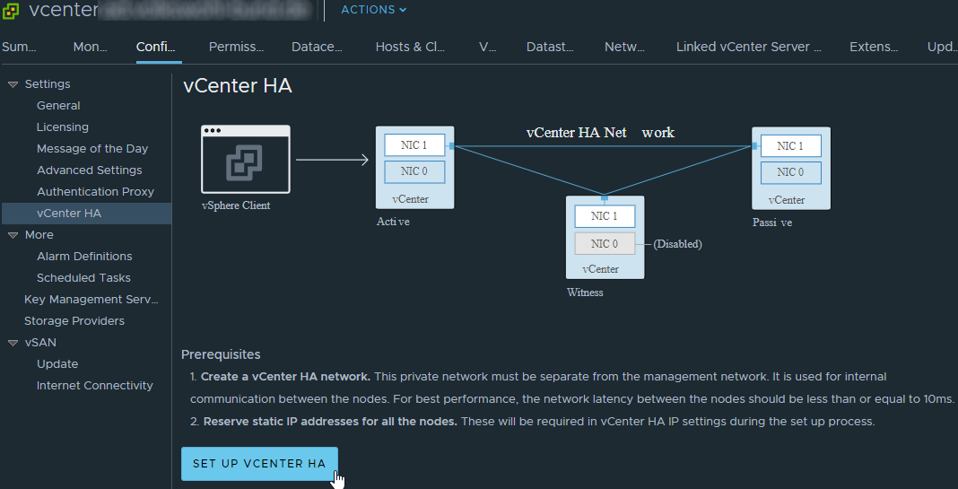
Task: Collapse the vSAN tree section
Action: pos(13,343)
